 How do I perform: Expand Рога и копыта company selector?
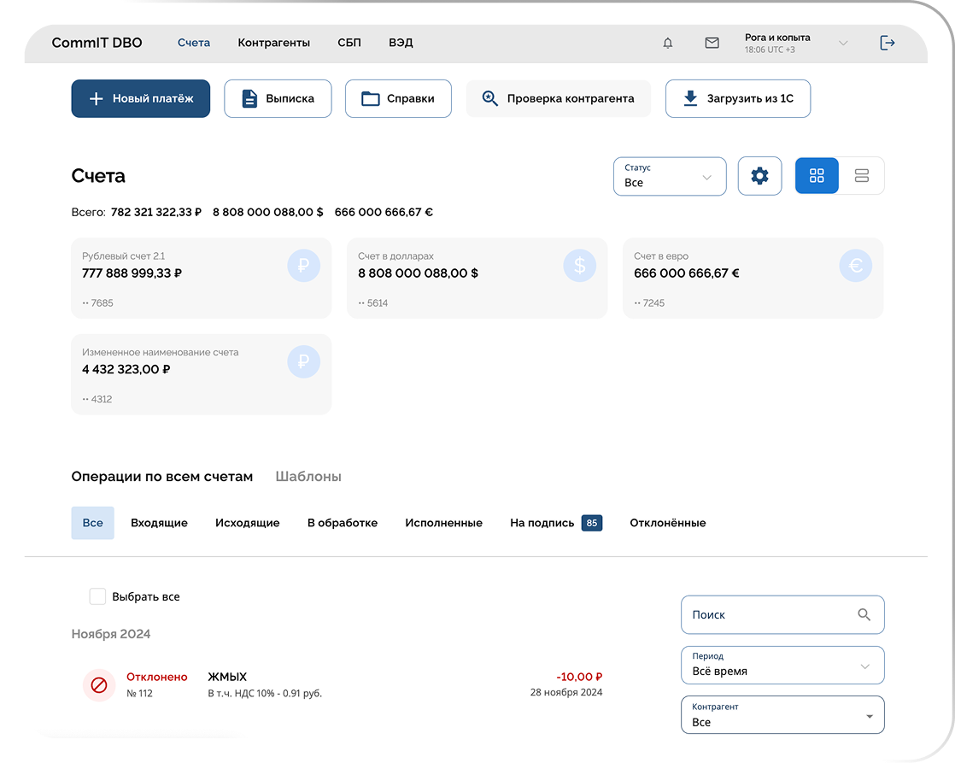(842, 43)
